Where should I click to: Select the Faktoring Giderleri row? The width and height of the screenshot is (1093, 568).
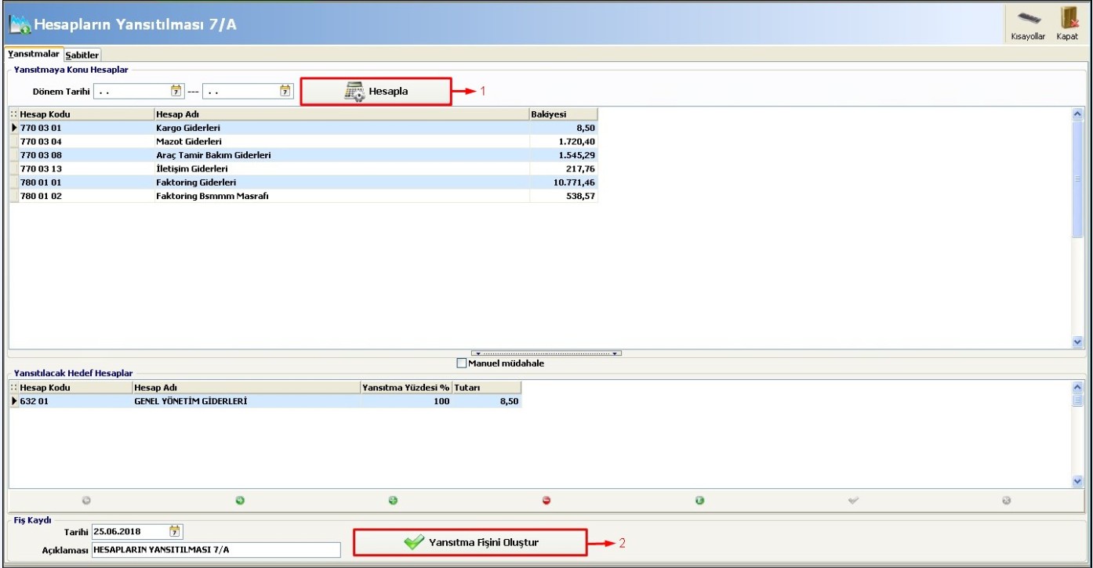[x=303, y=183]
